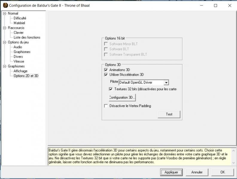Open the Configuration 3D dialog
Image resolution: width=237 pixels, height=179 pixels.
click(x=122, y=98)
